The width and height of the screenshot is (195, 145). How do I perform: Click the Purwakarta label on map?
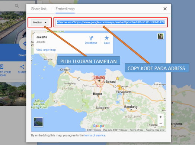pos(124,92)
